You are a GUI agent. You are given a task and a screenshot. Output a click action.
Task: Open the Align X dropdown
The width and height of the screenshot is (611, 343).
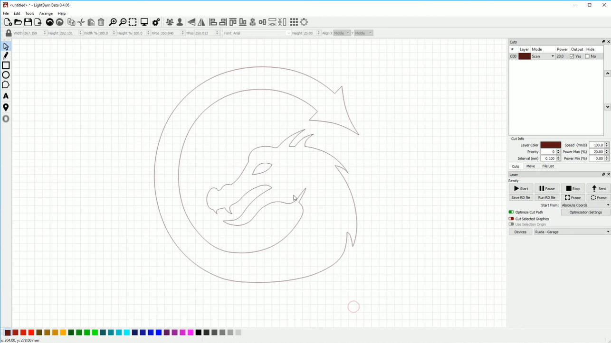tap(342, 33)
